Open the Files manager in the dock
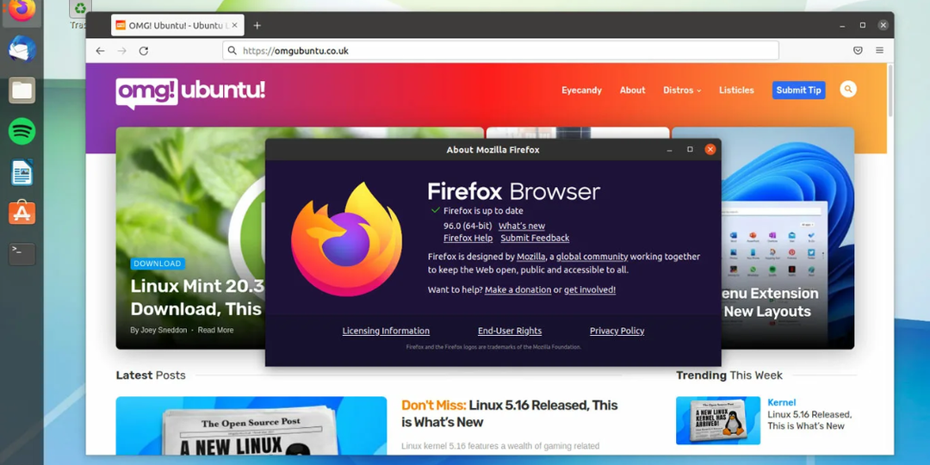 (x=22, y=90)
